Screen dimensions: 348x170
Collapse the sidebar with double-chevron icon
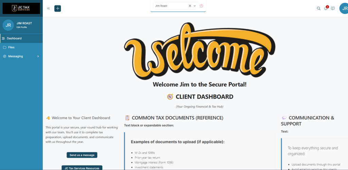point(48,8)
